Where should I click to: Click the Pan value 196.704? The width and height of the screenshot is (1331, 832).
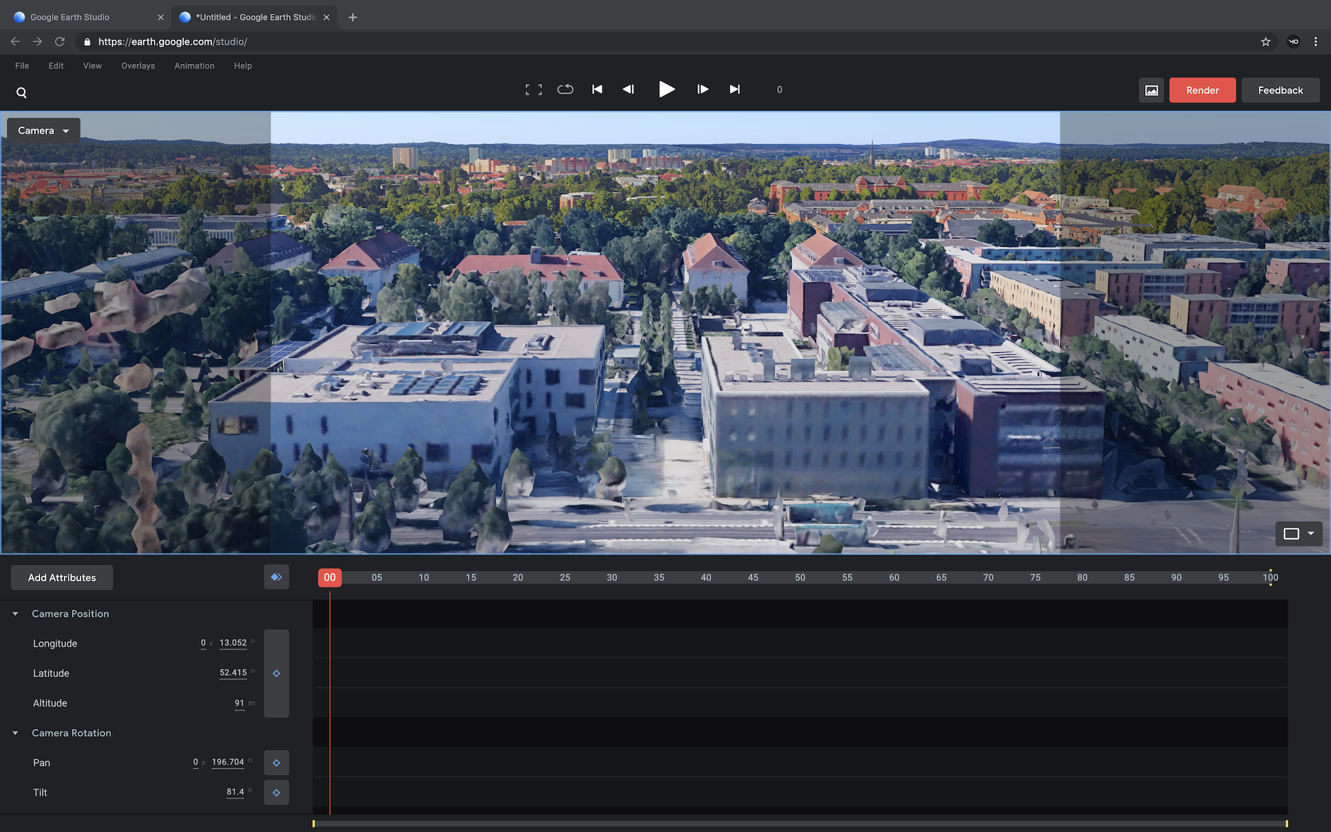point(227,762)
